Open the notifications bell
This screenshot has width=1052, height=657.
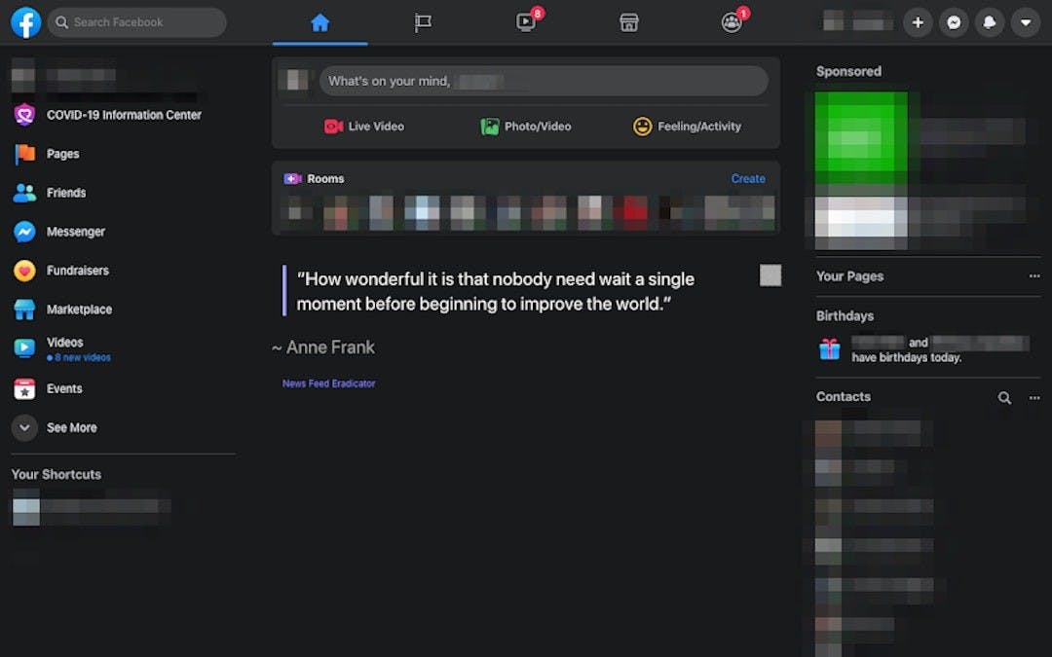(x=990, y=22)
